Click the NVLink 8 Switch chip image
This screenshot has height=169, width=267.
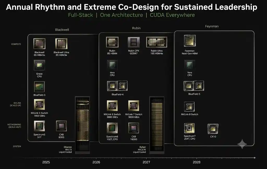(x=189, y=107)
